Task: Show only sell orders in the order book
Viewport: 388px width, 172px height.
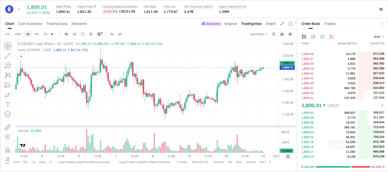Action: tap(332, 37)
